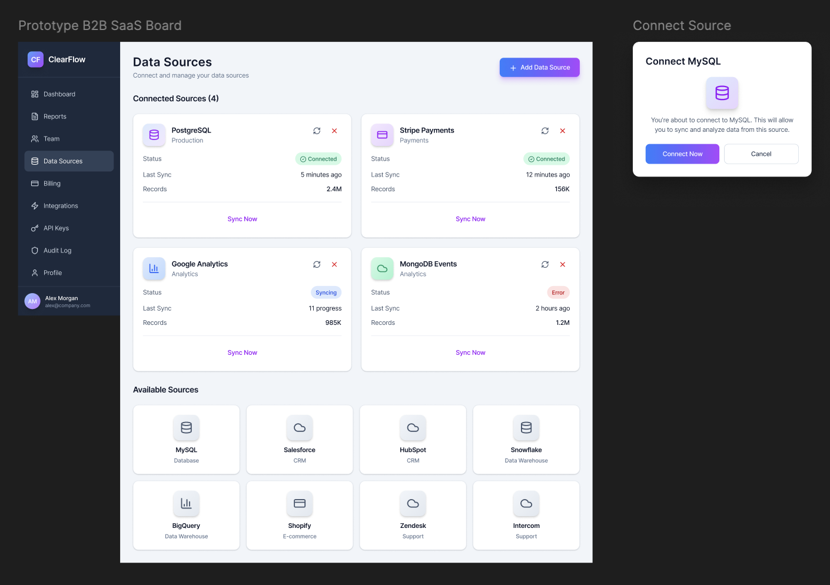Click the Google Analytics chart icon
The height and width of the screenshot is (585, 830).
click(x=154, y=268)
